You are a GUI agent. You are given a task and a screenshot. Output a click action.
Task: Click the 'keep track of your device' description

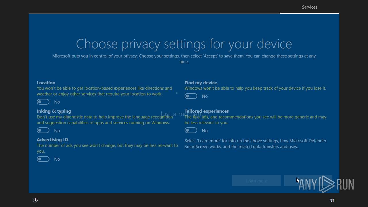click(x=255, y=88)
